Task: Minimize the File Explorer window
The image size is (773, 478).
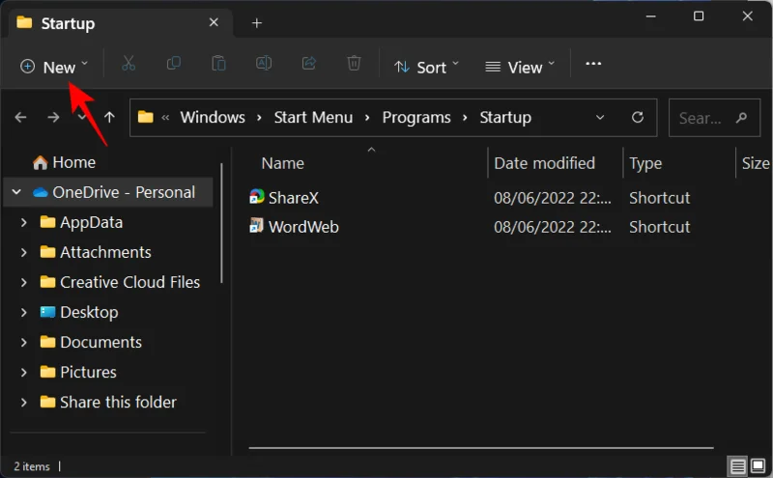Action: 650,16
